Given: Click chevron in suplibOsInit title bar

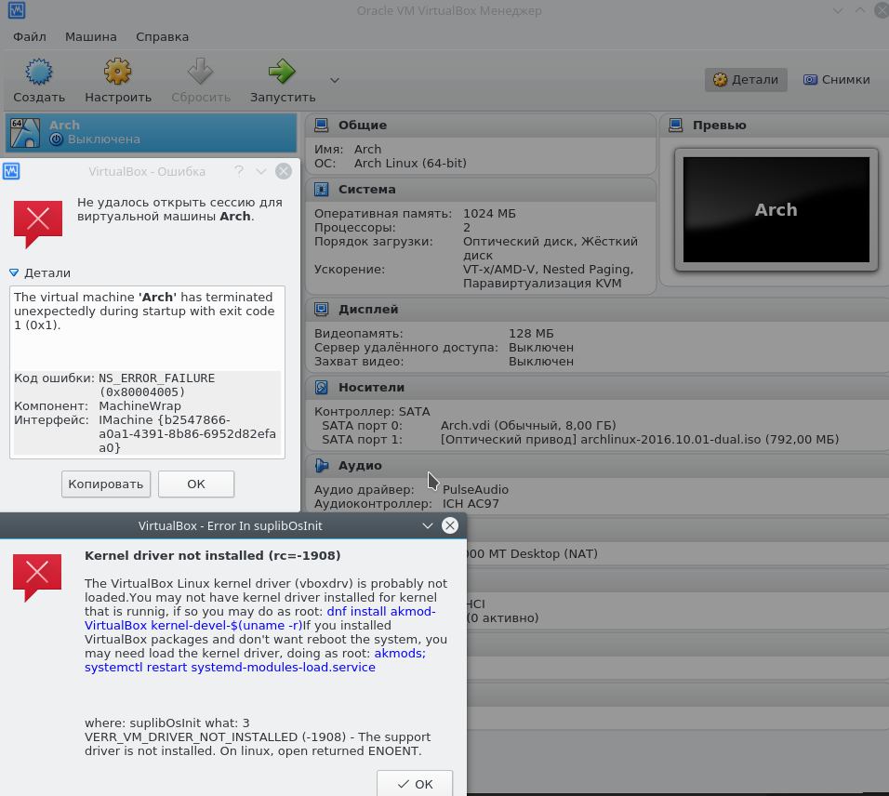Looking at the screenshot, I should 428,525.
